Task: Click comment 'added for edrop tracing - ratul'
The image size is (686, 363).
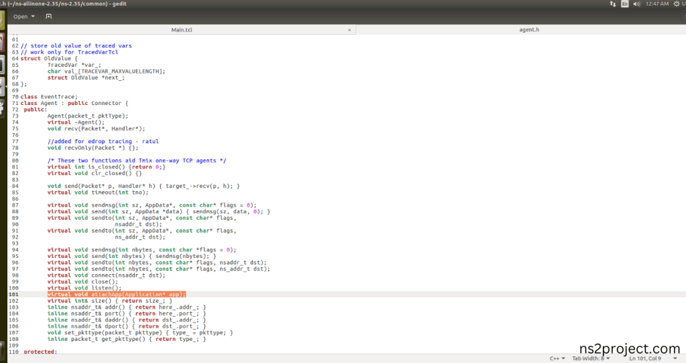Action: (x=102, y=142)
